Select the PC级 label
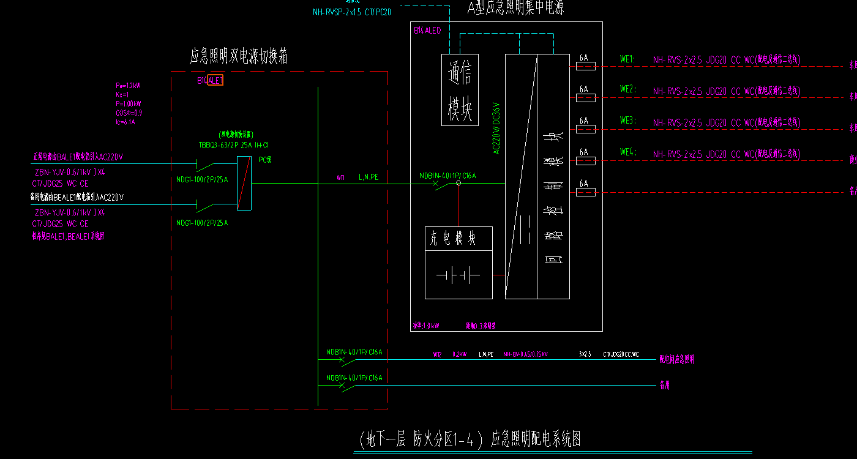 point(264,160)
